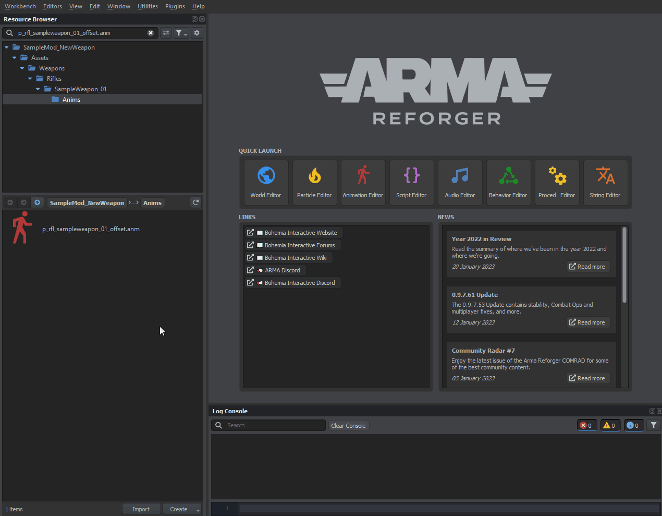Launch the Audio Editor
Image resolution: width=662 pixels, height=516 pixels.
(x=460, y=183)
